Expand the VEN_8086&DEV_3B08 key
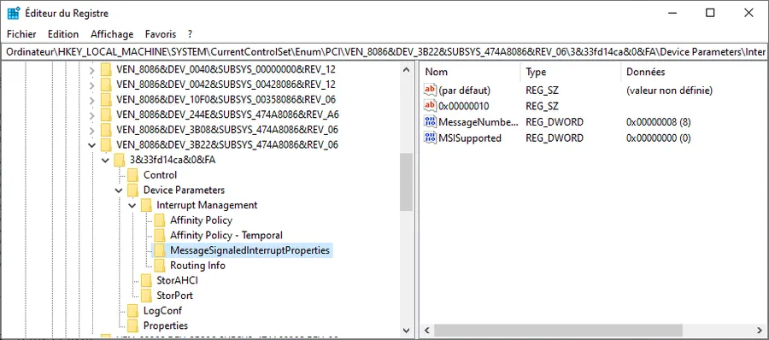The width and height of the screenshot is (769, 340). (91, 131)
